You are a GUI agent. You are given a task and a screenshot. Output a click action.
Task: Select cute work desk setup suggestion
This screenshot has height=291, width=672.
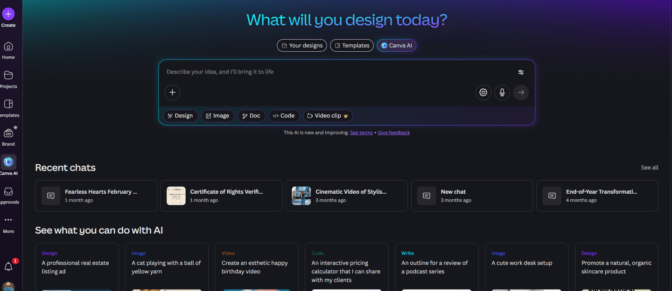[x=527, y=267]
